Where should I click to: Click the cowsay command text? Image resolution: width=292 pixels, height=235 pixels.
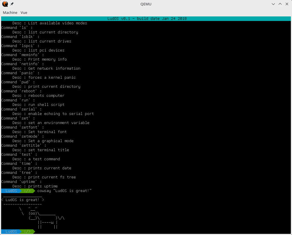[65, 191]
